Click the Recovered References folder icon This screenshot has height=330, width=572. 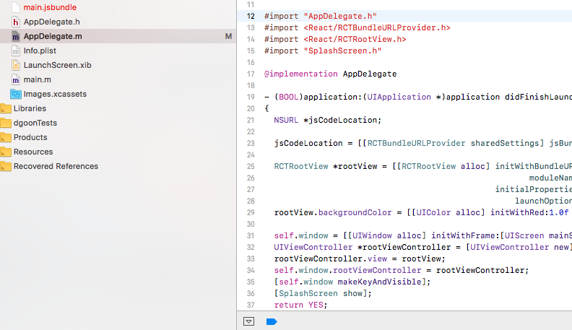click(x=6, y=166)
